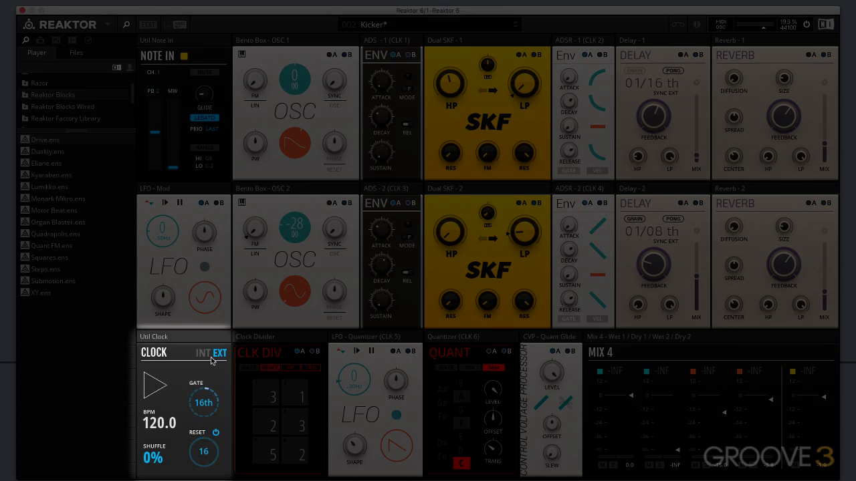Open the ensemble selector showing 002 - Kicker

(x=428, y=24)
